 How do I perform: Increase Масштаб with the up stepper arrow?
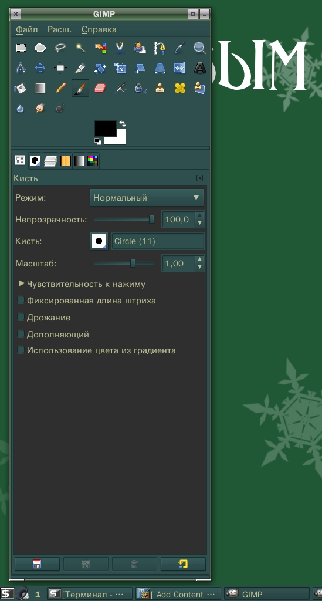tap(199, 259)
